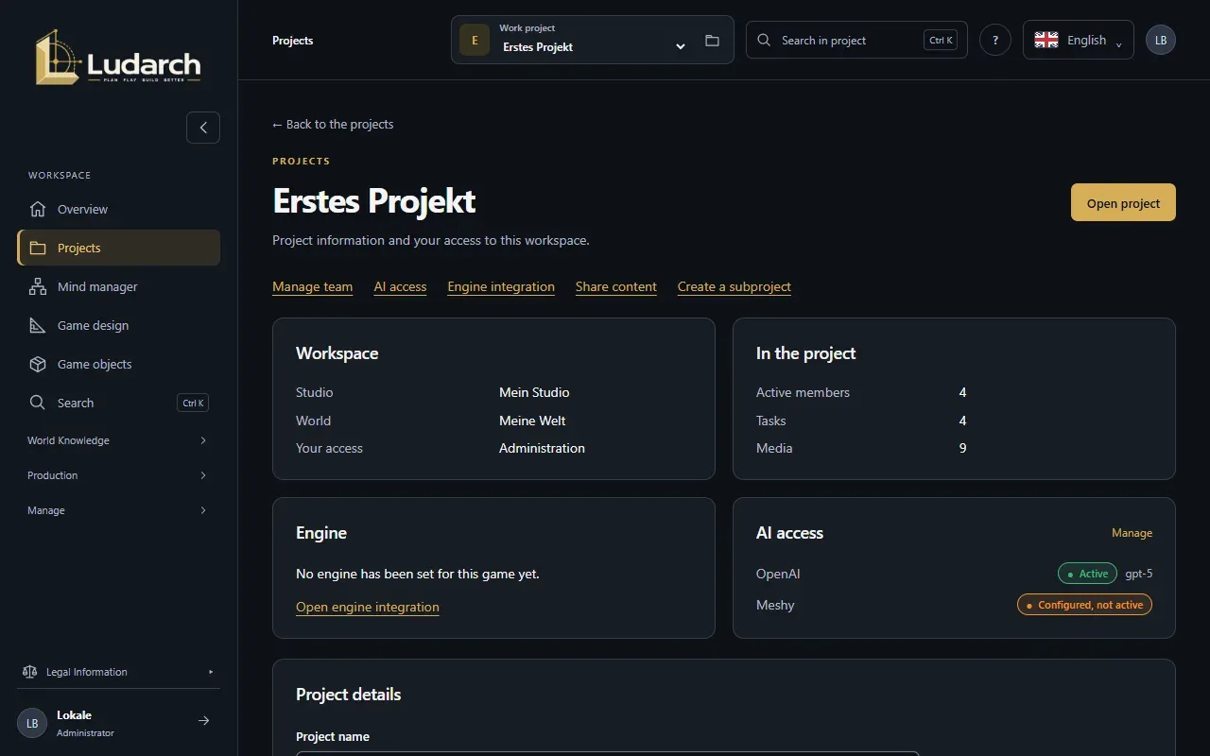Click the Ctrl K shortcut badge in sidebar

[x=193, y=403]
